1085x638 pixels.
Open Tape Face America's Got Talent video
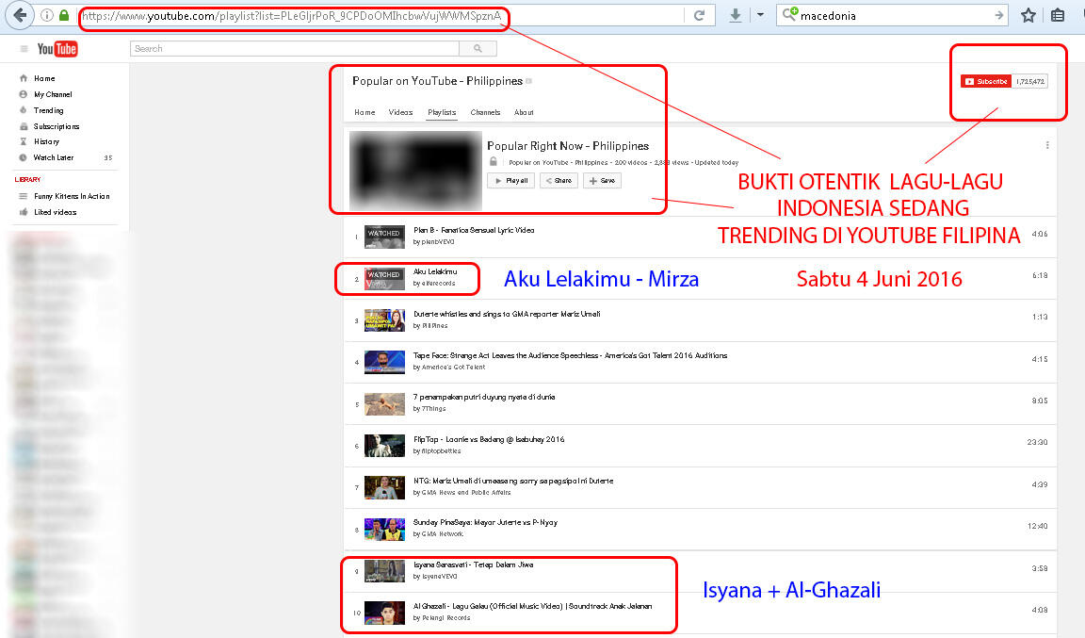click(570, 355)
